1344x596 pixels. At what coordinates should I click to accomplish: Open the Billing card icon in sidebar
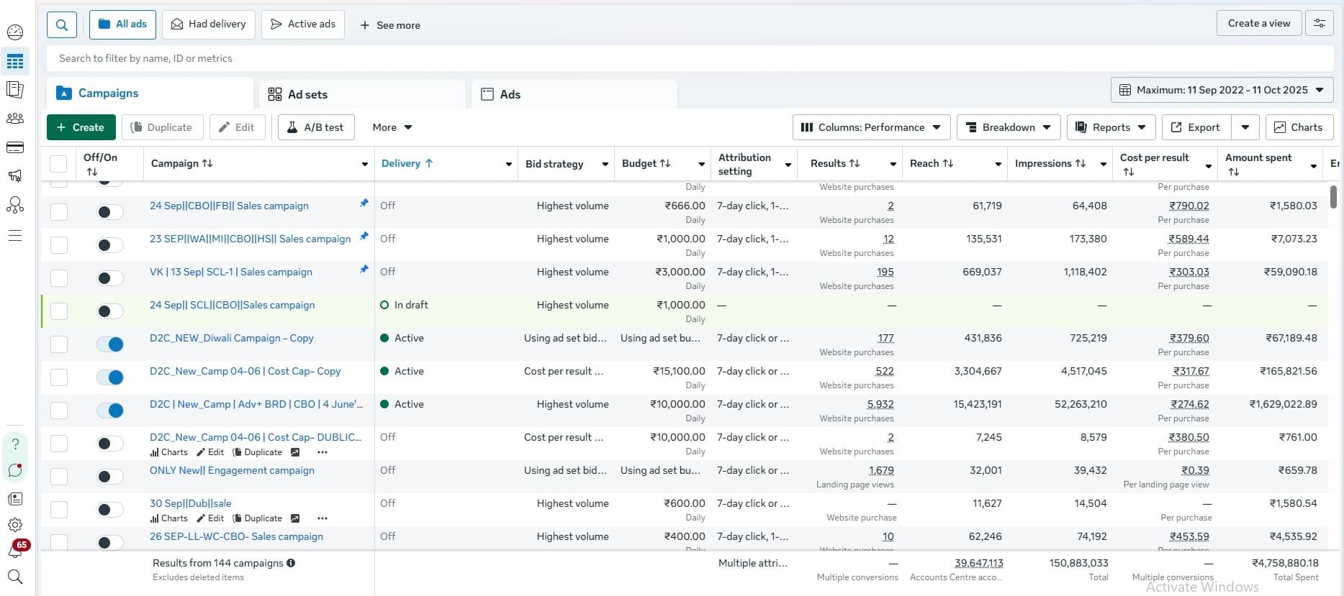[15, 147]
